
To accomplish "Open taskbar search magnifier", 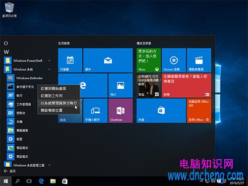I will tap(17, 181).
